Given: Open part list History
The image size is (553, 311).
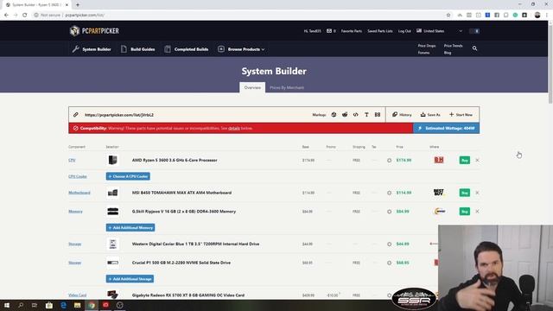Looking at the screenshot, I should click(x=402, y=115).
